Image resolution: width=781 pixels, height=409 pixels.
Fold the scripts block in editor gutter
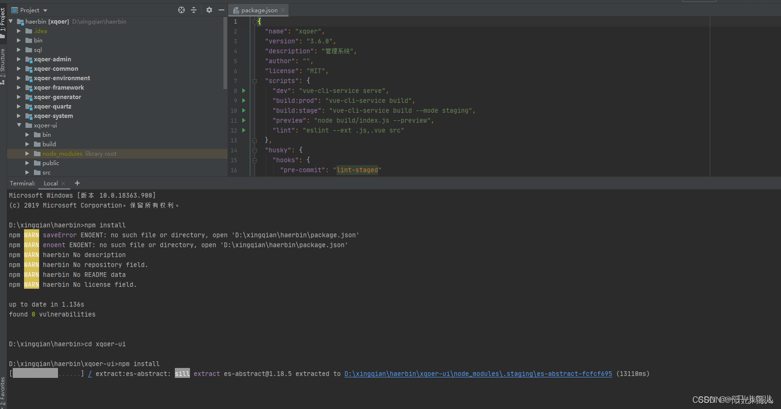pyautogui.click(x=255, y=81)
